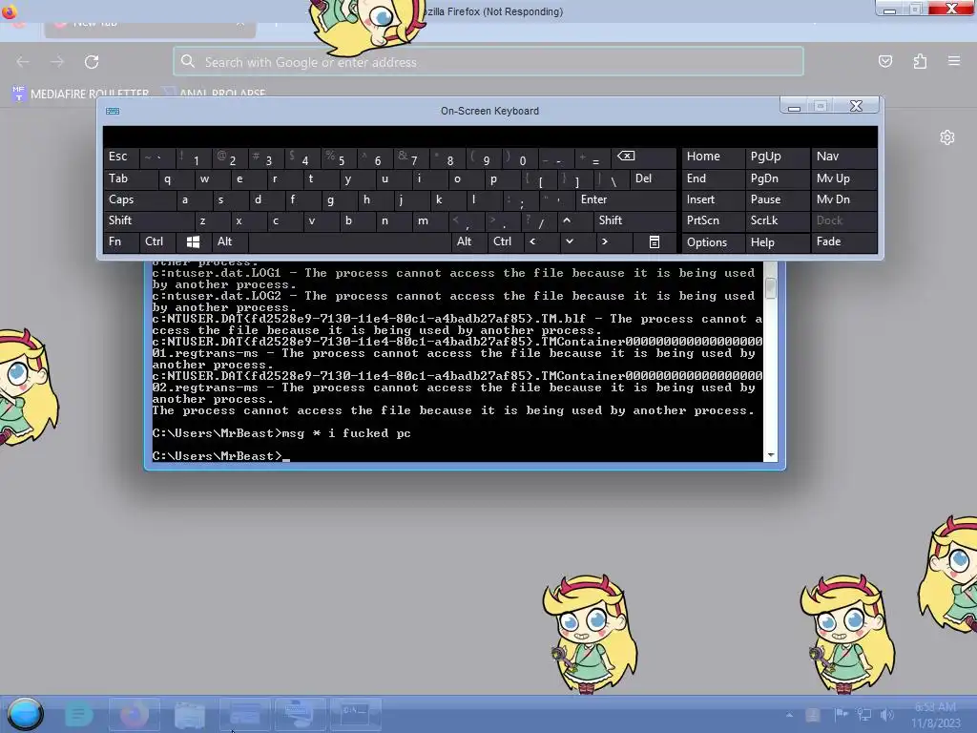Toggle the Fn key
Screen dimensions: 977x733
point(121,241)
